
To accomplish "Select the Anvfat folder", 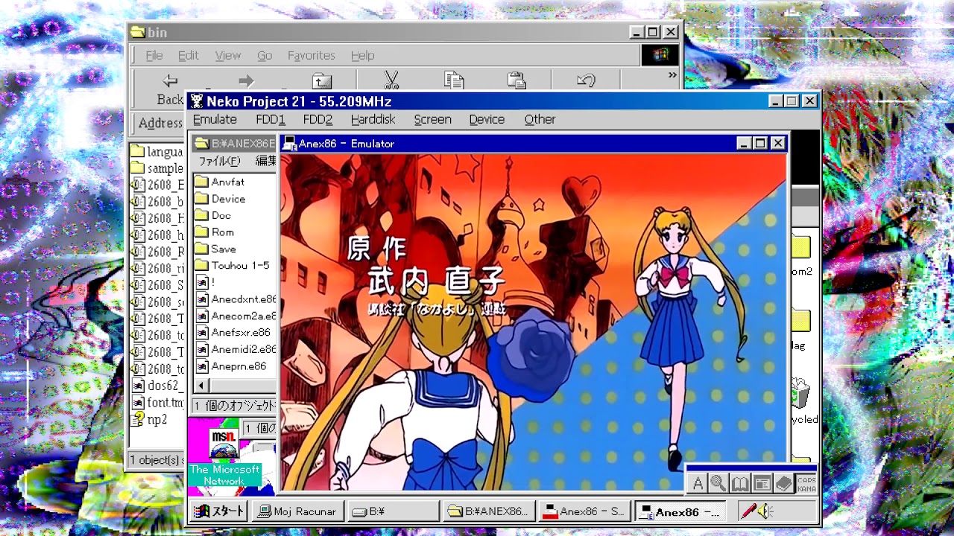I will point(219,182).
